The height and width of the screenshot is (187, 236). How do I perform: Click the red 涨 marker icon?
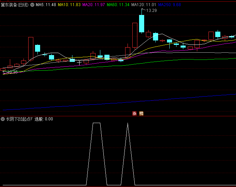(x=134, y=114)
